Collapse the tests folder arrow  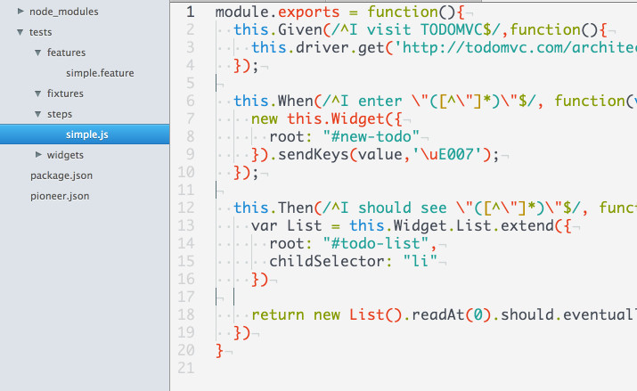20,32
